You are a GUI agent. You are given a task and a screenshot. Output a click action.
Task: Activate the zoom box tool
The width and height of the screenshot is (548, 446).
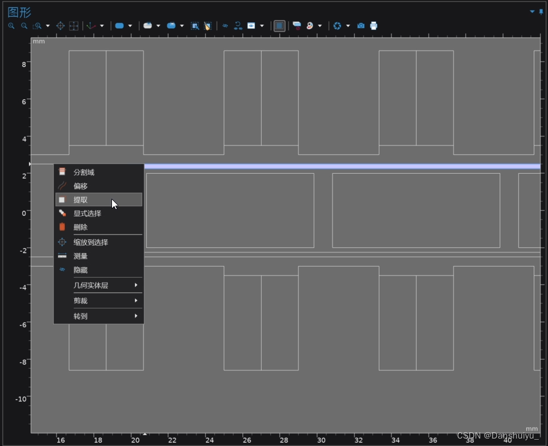point(37,26)
